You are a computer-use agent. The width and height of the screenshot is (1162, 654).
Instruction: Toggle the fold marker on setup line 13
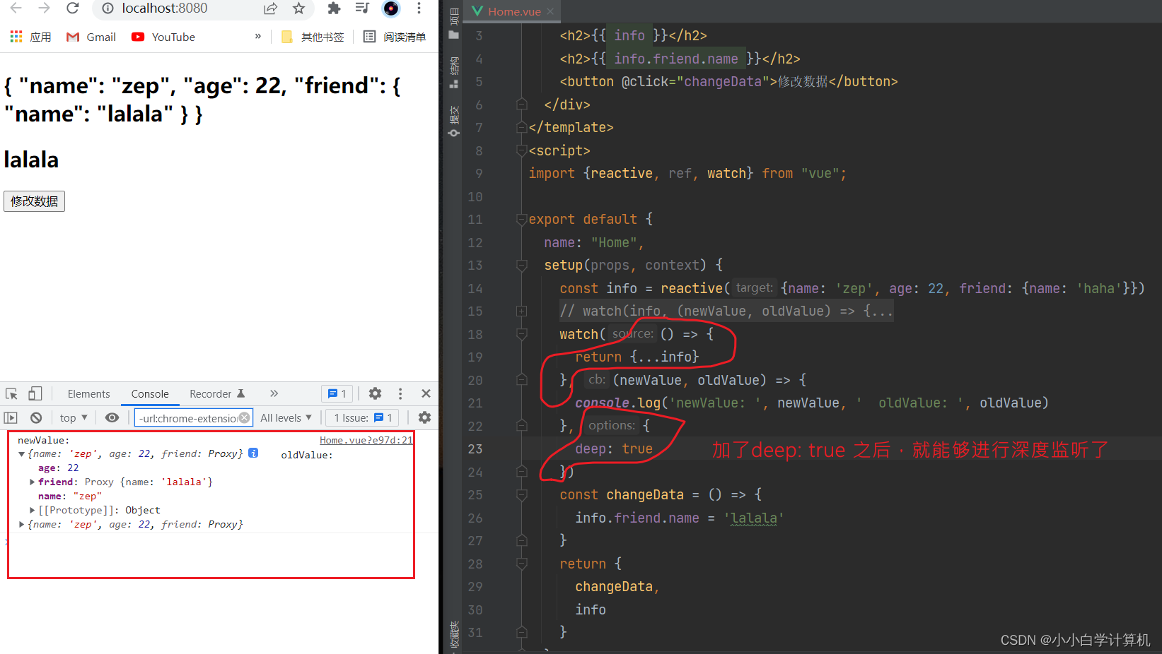[522, 265]
